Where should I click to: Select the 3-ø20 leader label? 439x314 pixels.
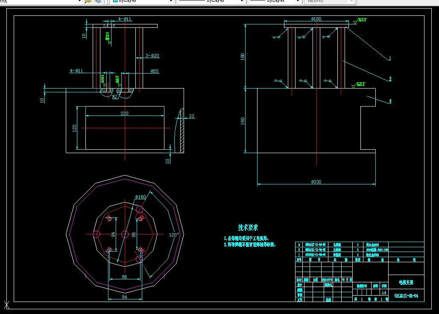(152, 56)
